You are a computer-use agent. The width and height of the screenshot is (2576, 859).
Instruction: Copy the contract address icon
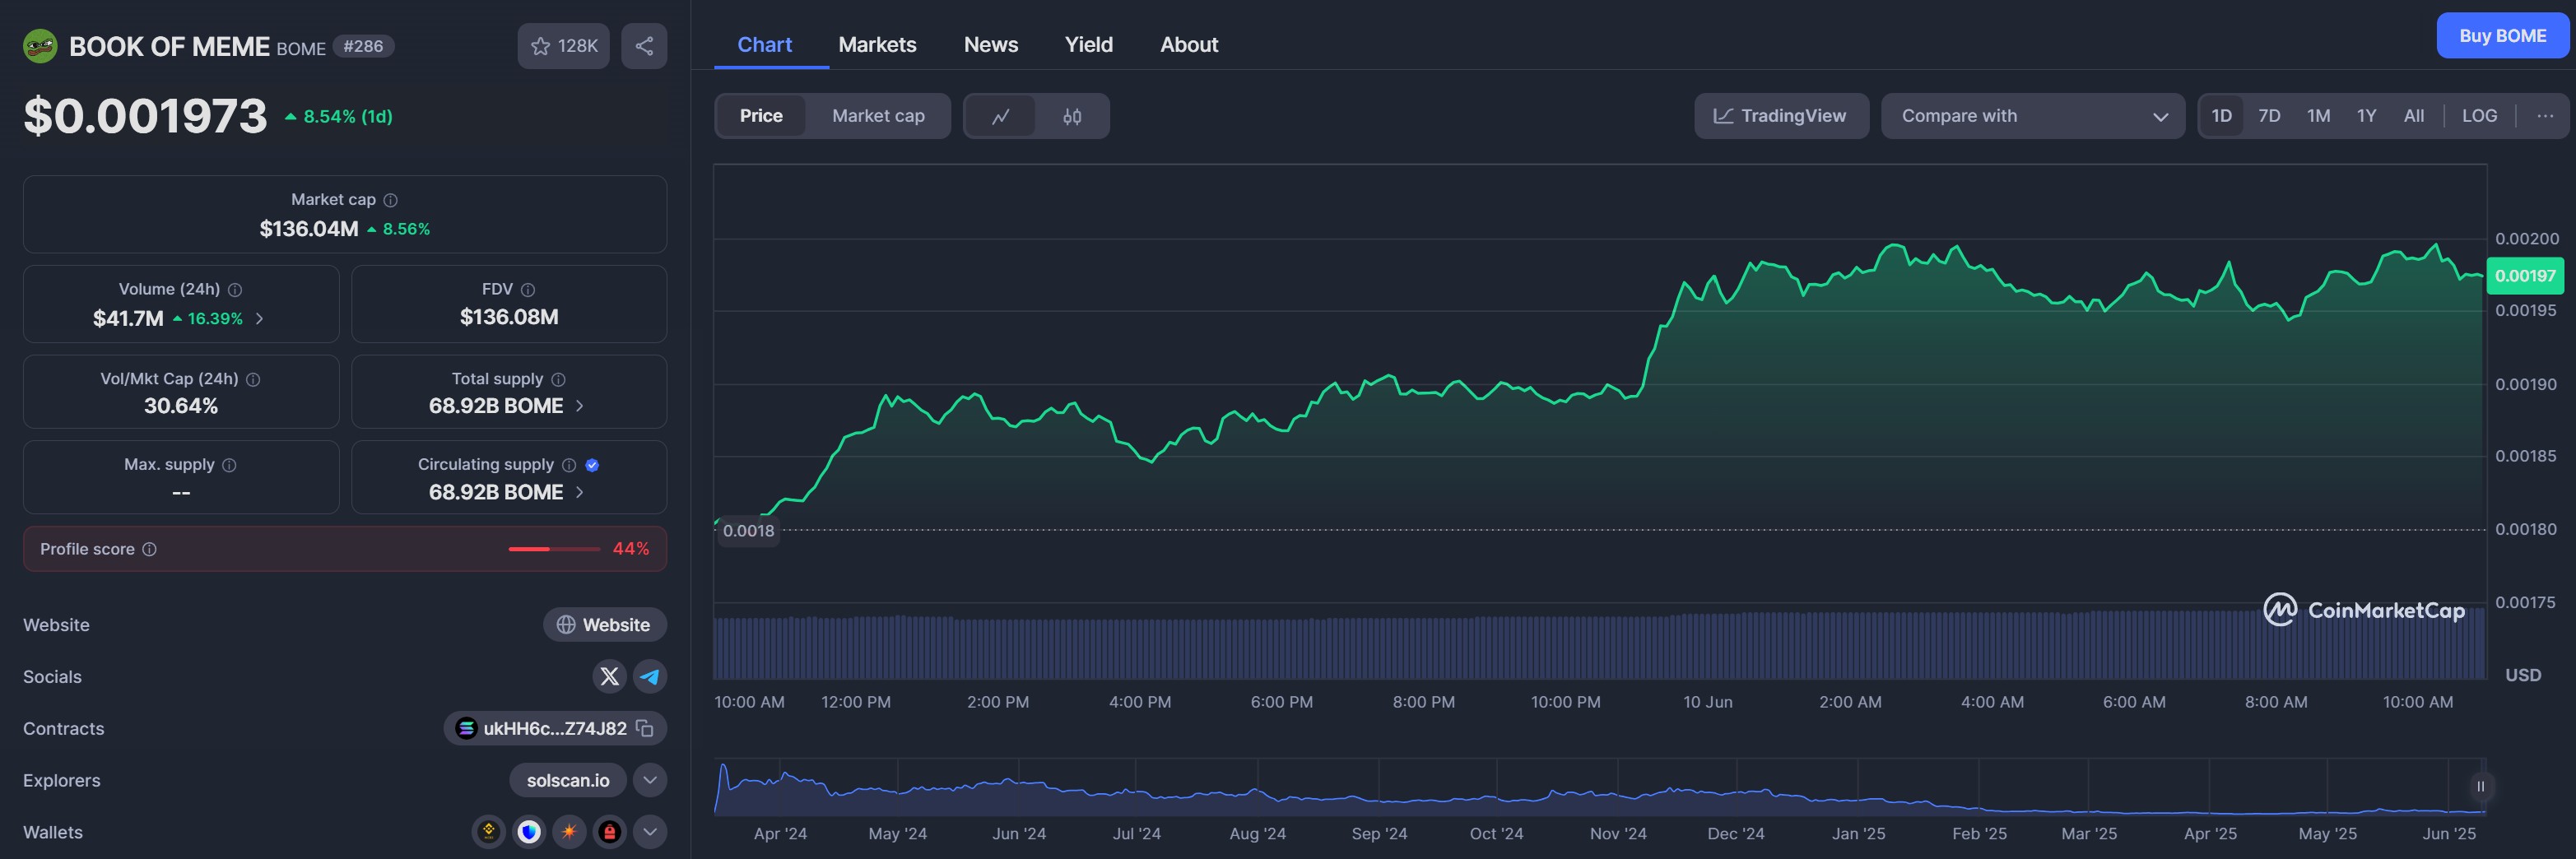[x=645, y=728]
